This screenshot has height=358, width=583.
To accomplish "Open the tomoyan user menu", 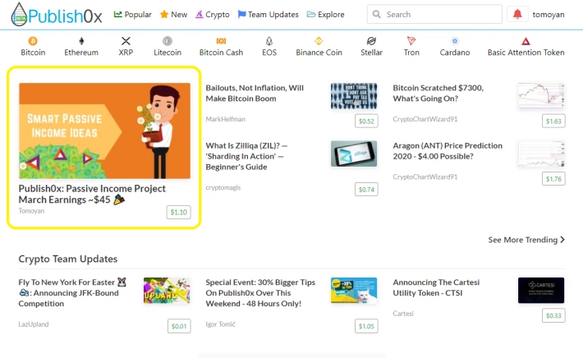I will coord(548,15).
